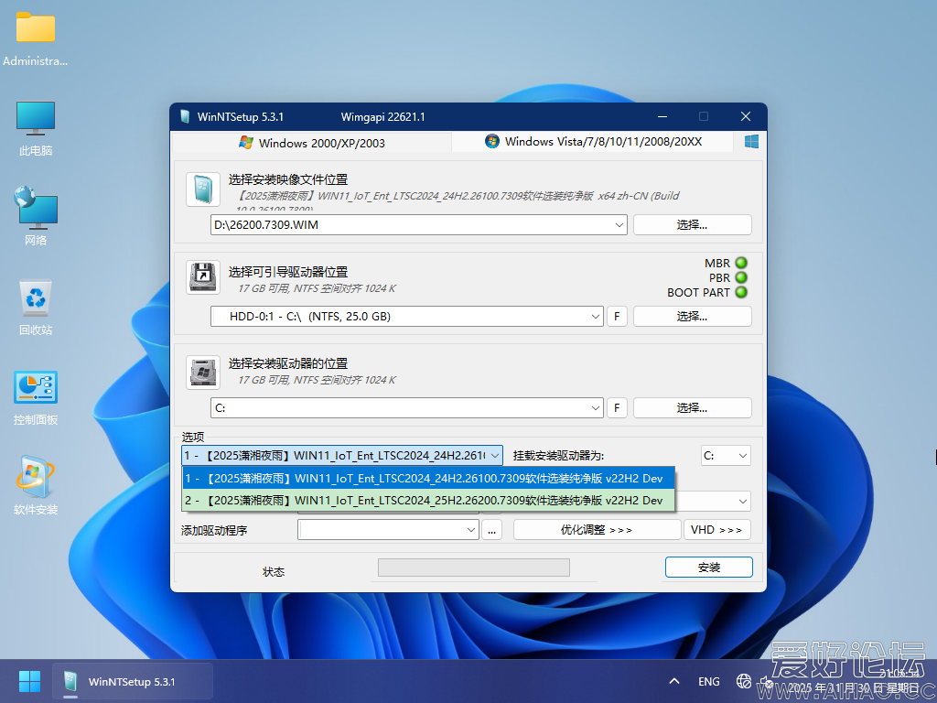Switch to the Windows 2000/XP/2003 tab
Viewport: 937px width, 703px height.
311,143
